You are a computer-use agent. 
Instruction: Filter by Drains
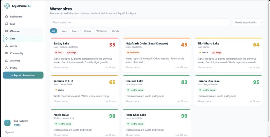click(x=87, y=31)
